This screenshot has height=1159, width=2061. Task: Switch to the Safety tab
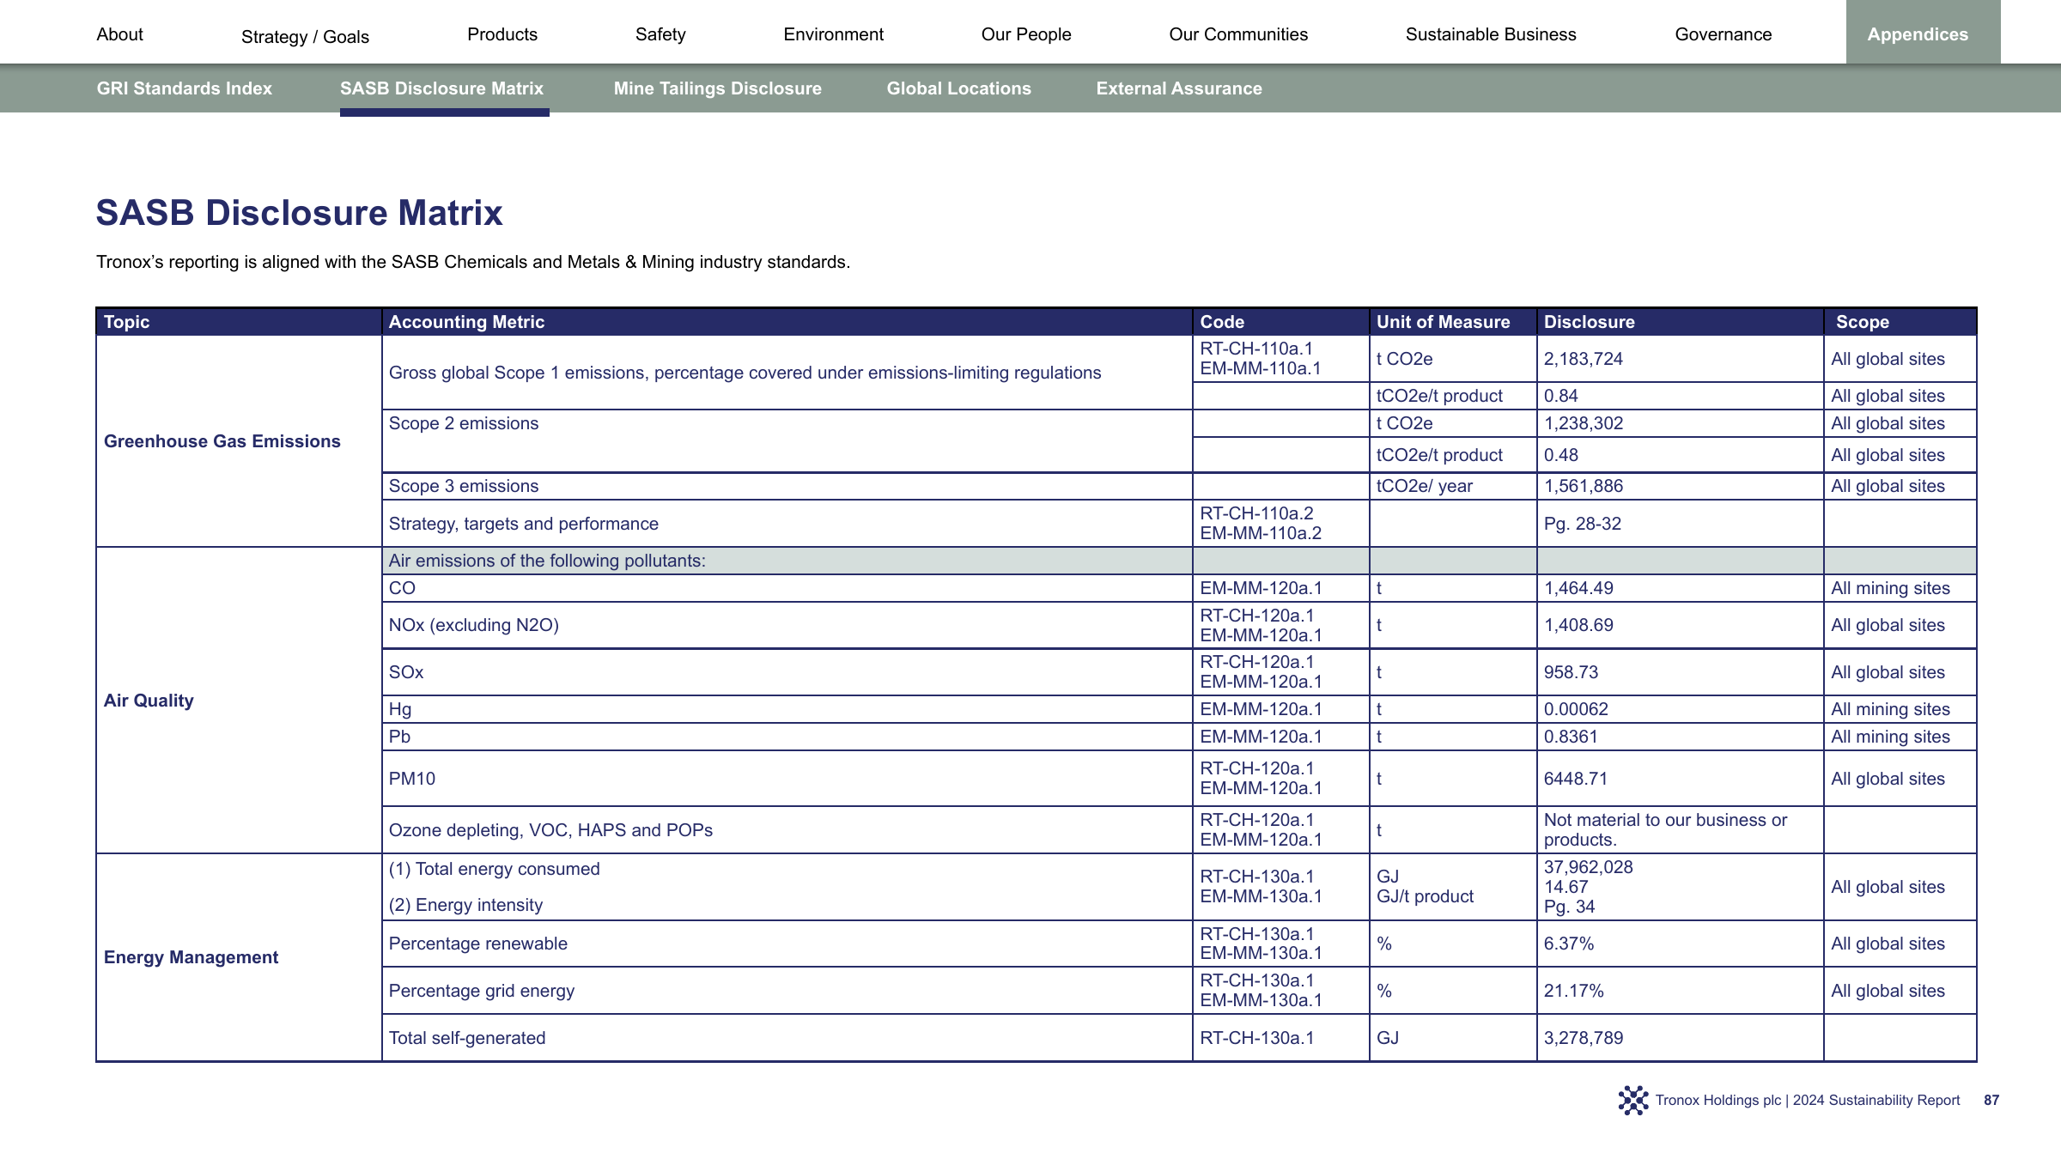660,34
